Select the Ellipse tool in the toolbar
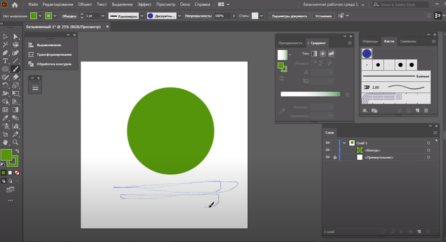The width and height of the screenshot is (446, 242). click(x=5, y=69)
